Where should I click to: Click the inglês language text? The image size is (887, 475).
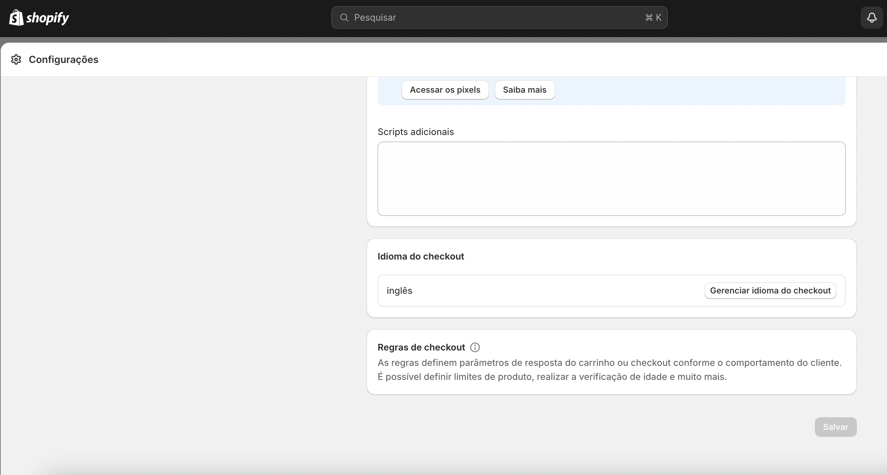point(399,291)
